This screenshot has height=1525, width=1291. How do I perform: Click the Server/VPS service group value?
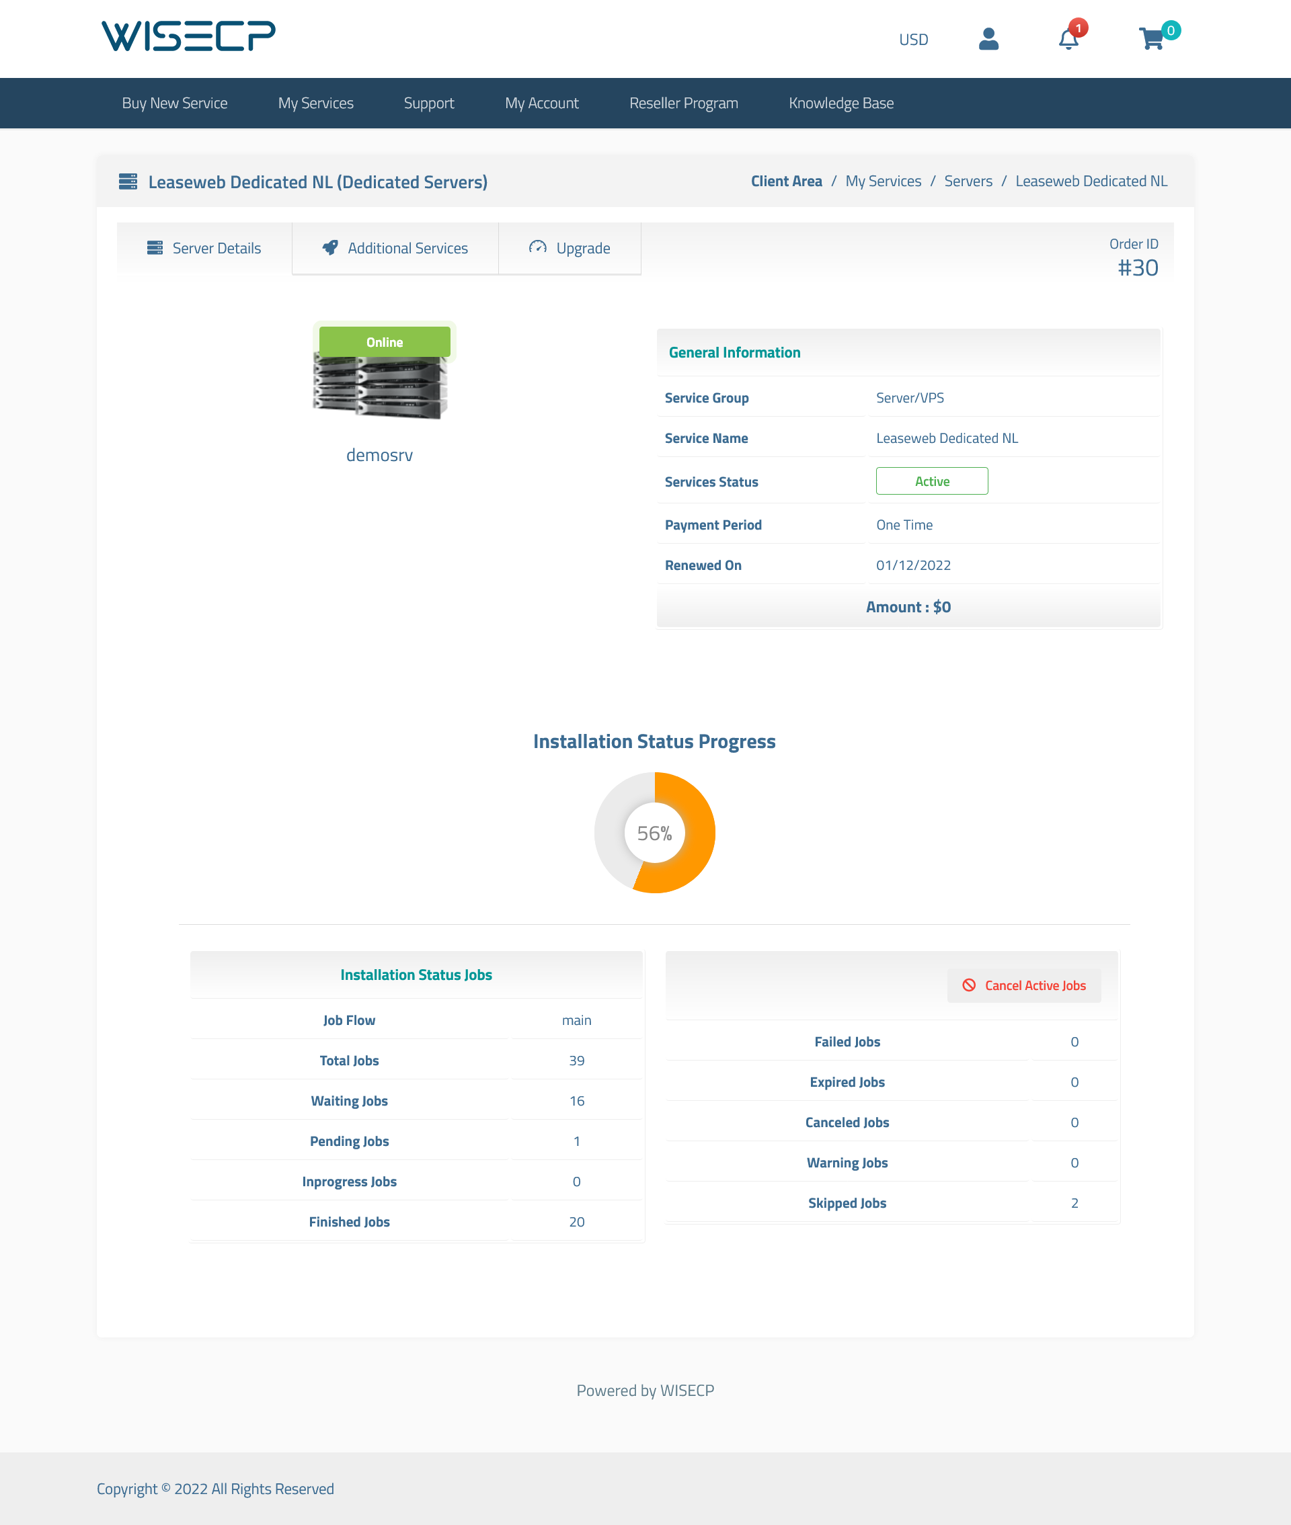click(x=910, y=398)
